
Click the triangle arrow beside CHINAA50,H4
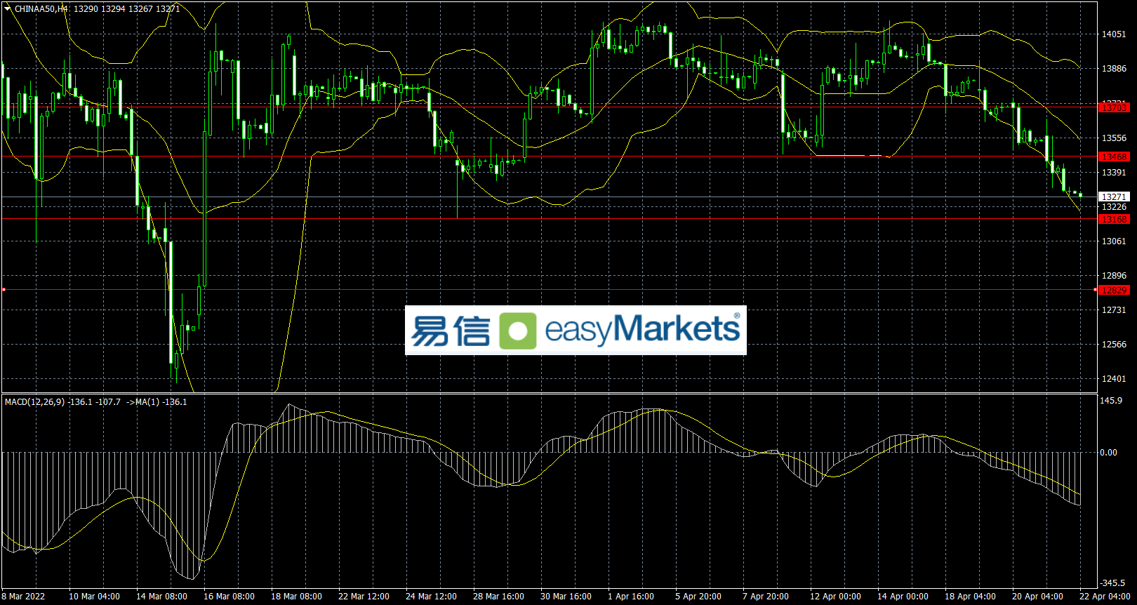pyautogui.click(x=7, y=8)
